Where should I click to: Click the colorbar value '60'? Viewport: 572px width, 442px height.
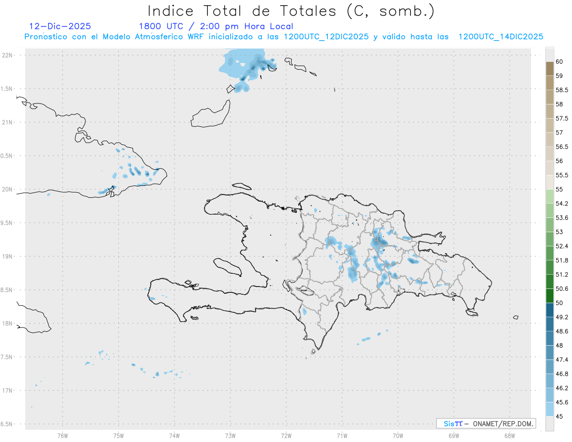coord(559,62)
